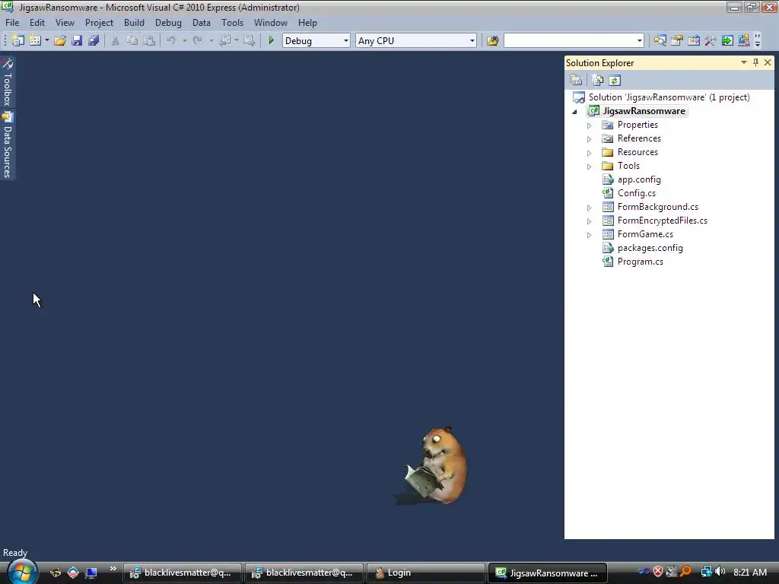
Task: Switch to the Login taskbar window
Action: click(425, 573)
